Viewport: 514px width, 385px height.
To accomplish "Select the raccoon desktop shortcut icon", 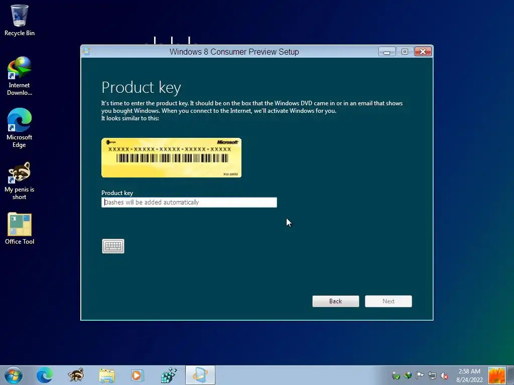I will coord(20,180).
